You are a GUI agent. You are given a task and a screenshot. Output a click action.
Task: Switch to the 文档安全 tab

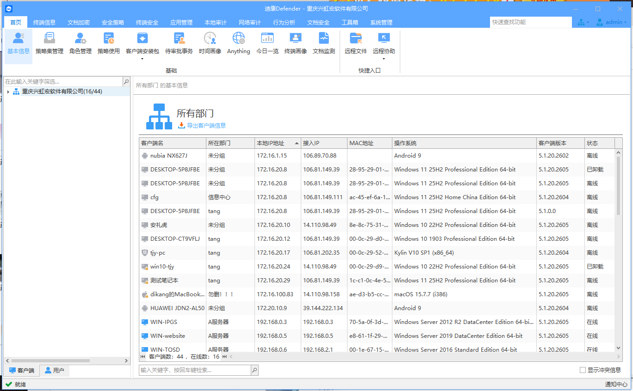pyautogui.click(x=318, y=22)
